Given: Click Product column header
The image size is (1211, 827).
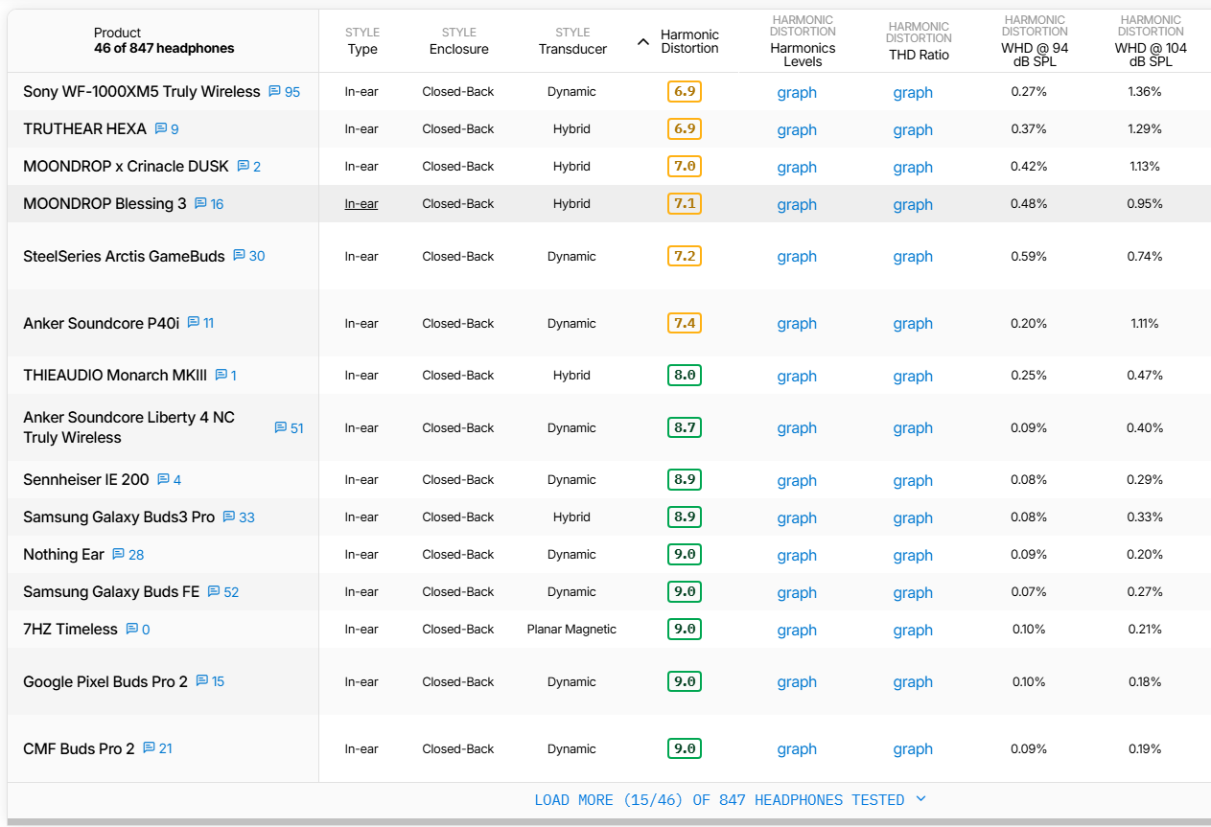Looking at the screenshot, I should pos(163,40).
